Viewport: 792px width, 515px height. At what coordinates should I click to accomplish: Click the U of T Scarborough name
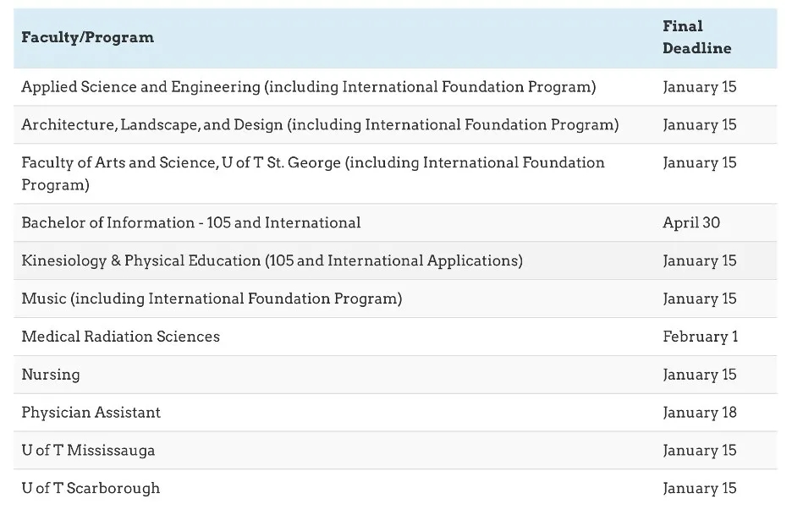(x=91, y=489)
